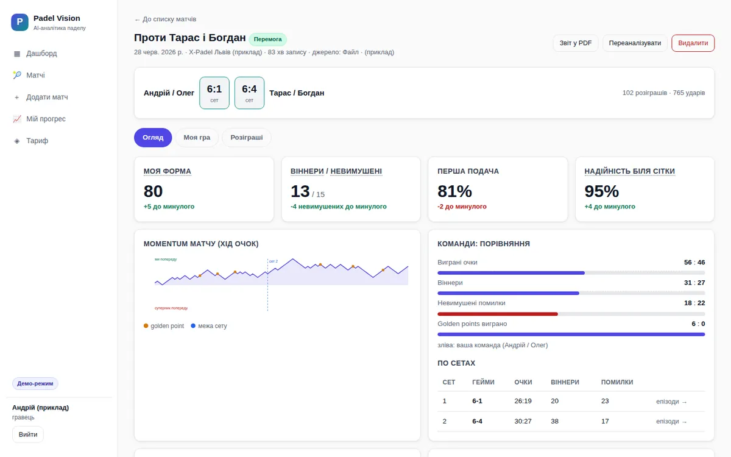Click the Мій прогрес chart icon
The image size is (731, 457).
coord(17,119)
